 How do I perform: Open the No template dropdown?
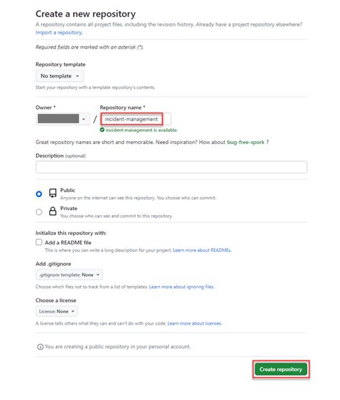click(x=60, y=76)
